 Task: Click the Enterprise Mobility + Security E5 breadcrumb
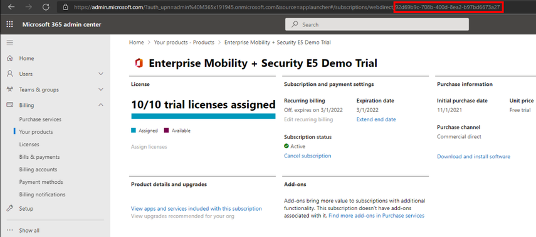[277, 43]
